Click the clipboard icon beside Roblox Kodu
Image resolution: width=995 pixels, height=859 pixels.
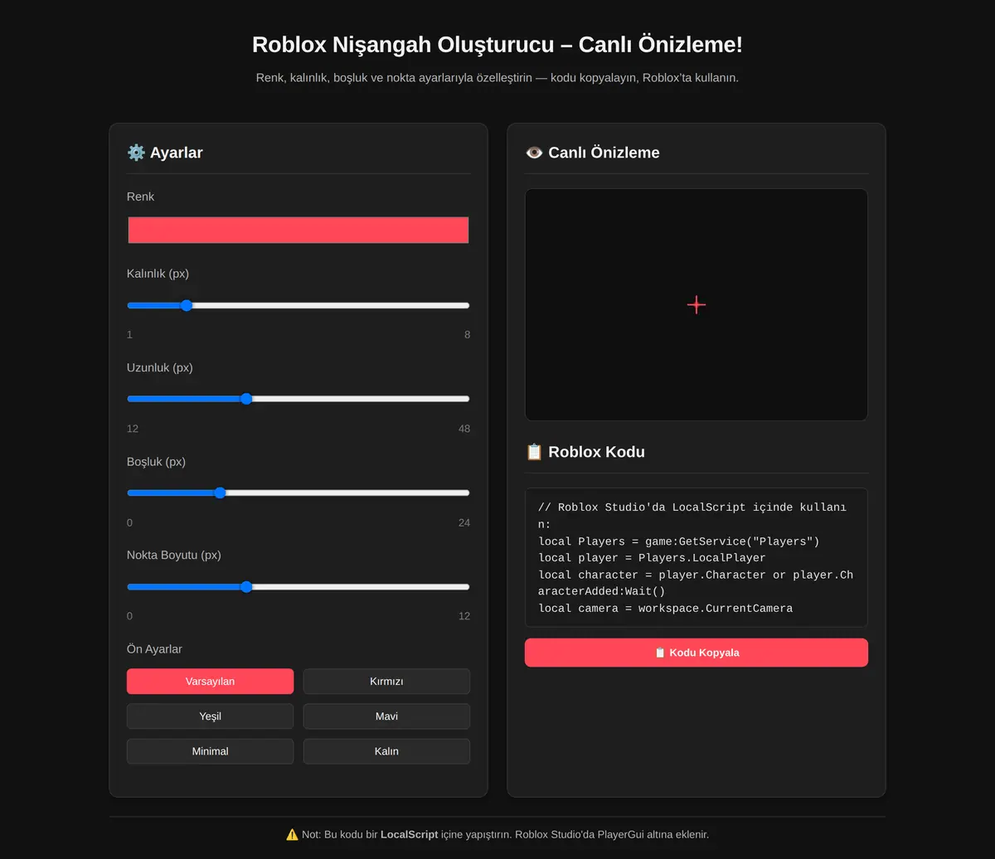[x=535, y=452]
